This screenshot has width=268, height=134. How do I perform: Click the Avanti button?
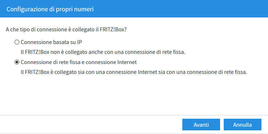click(201, 125)
